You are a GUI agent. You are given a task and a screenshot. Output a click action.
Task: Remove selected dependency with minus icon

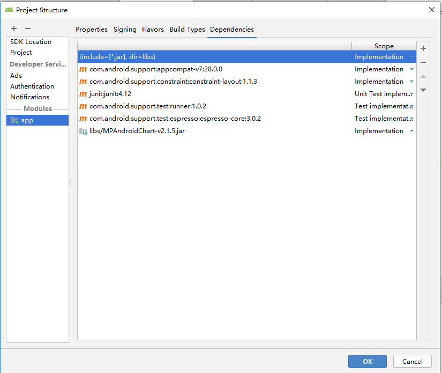pyautogui.click(x=423, y=62)
